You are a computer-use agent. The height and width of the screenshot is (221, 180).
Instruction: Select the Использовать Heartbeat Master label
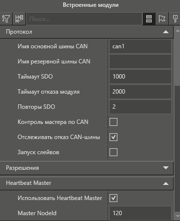(x=60, y=198)
